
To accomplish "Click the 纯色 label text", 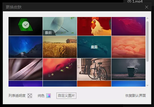I will [x=41, y=96].
